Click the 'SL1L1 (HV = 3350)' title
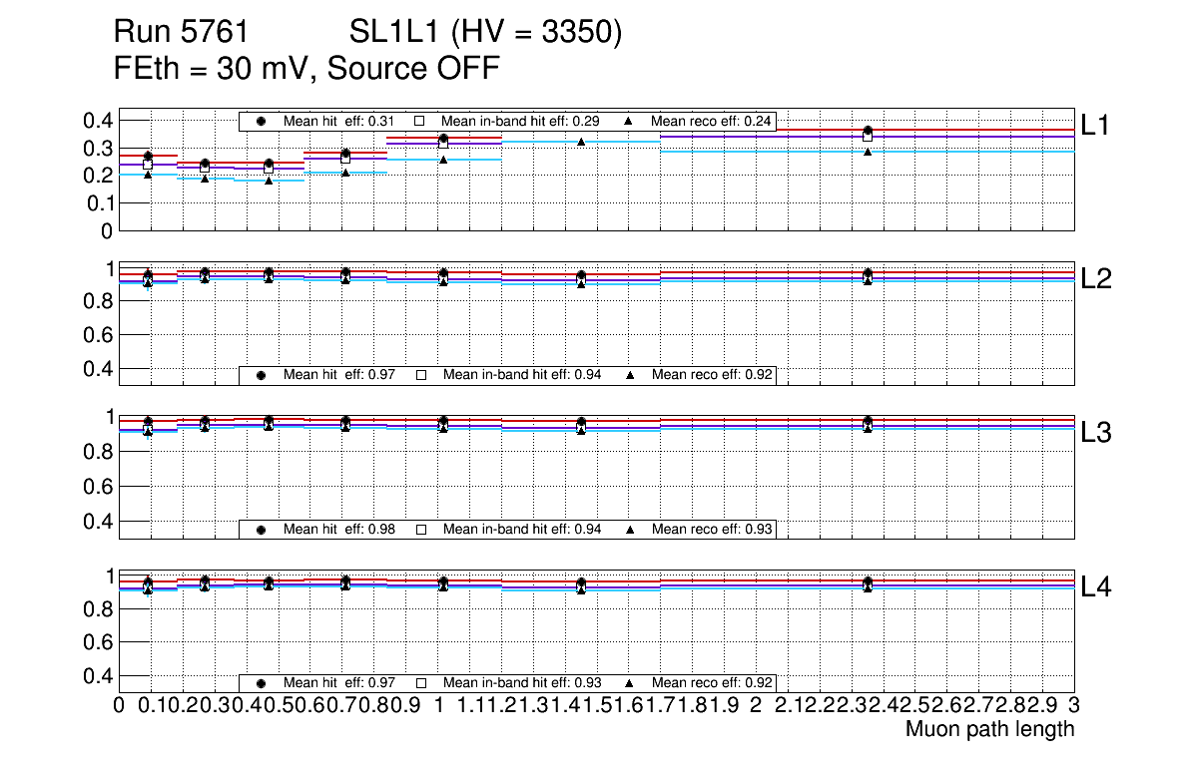The height and width of the screenshot is (770, 1194). [x=485, y=34]
